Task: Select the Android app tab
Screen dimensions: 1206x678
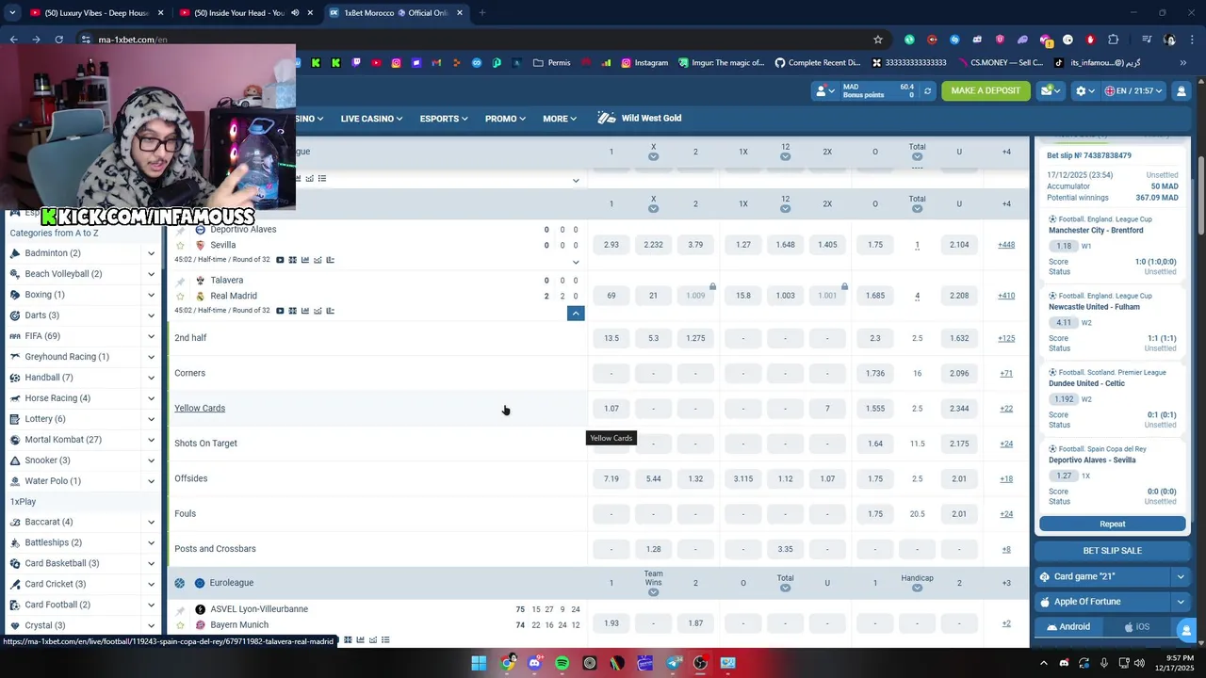Action: point(1067,627)
